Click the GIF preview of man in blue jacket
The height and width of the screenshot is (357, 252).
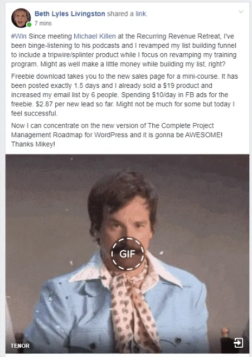(x=127, y=253)
